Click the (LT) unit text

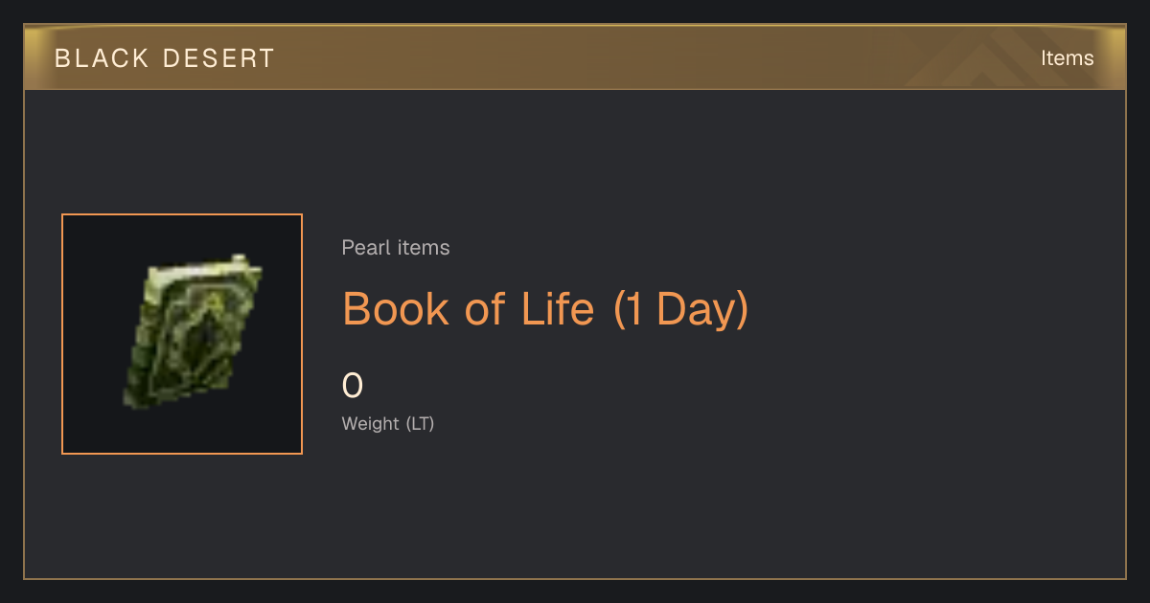pos(420,424)
